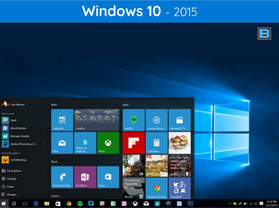Viewport: 279px width, 208px height.
Task: Click the Work group header
Action: [54, 162]
